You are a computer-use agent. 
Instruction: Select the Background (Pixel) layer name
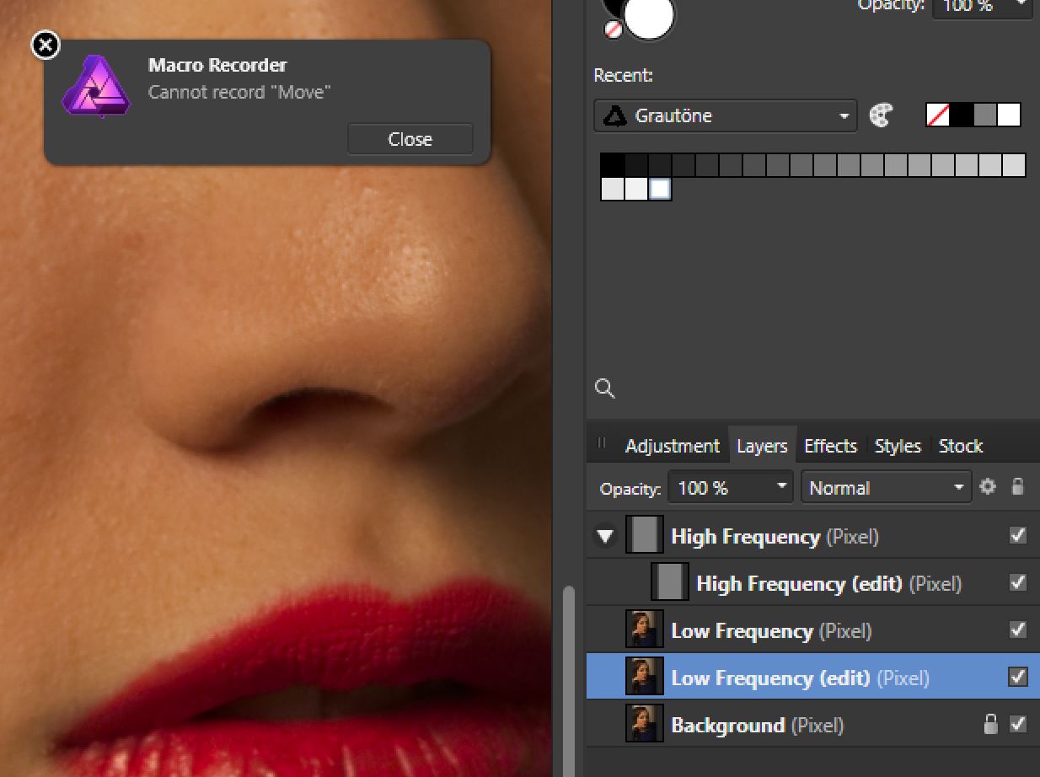pyautogui.click(x=757, y=726)
